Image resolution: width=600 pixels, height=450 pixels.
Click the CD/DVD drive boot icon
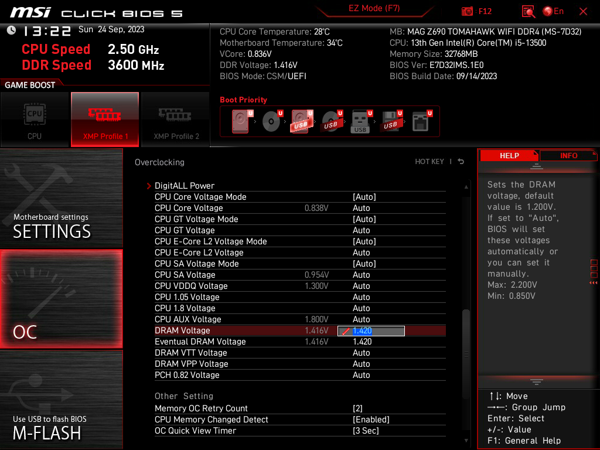(271, 120)
